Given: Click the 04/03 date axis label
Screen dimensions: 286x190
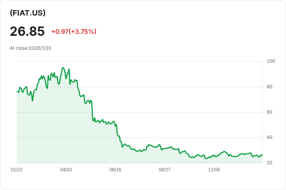Looking at the screenshot, I should (66, 170).
